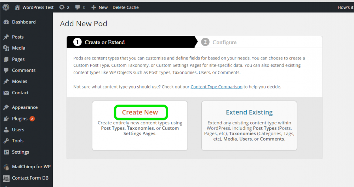Click the plus icon next to New
The height and width of the screenshot is (187, 354).
tap(93, 7)
